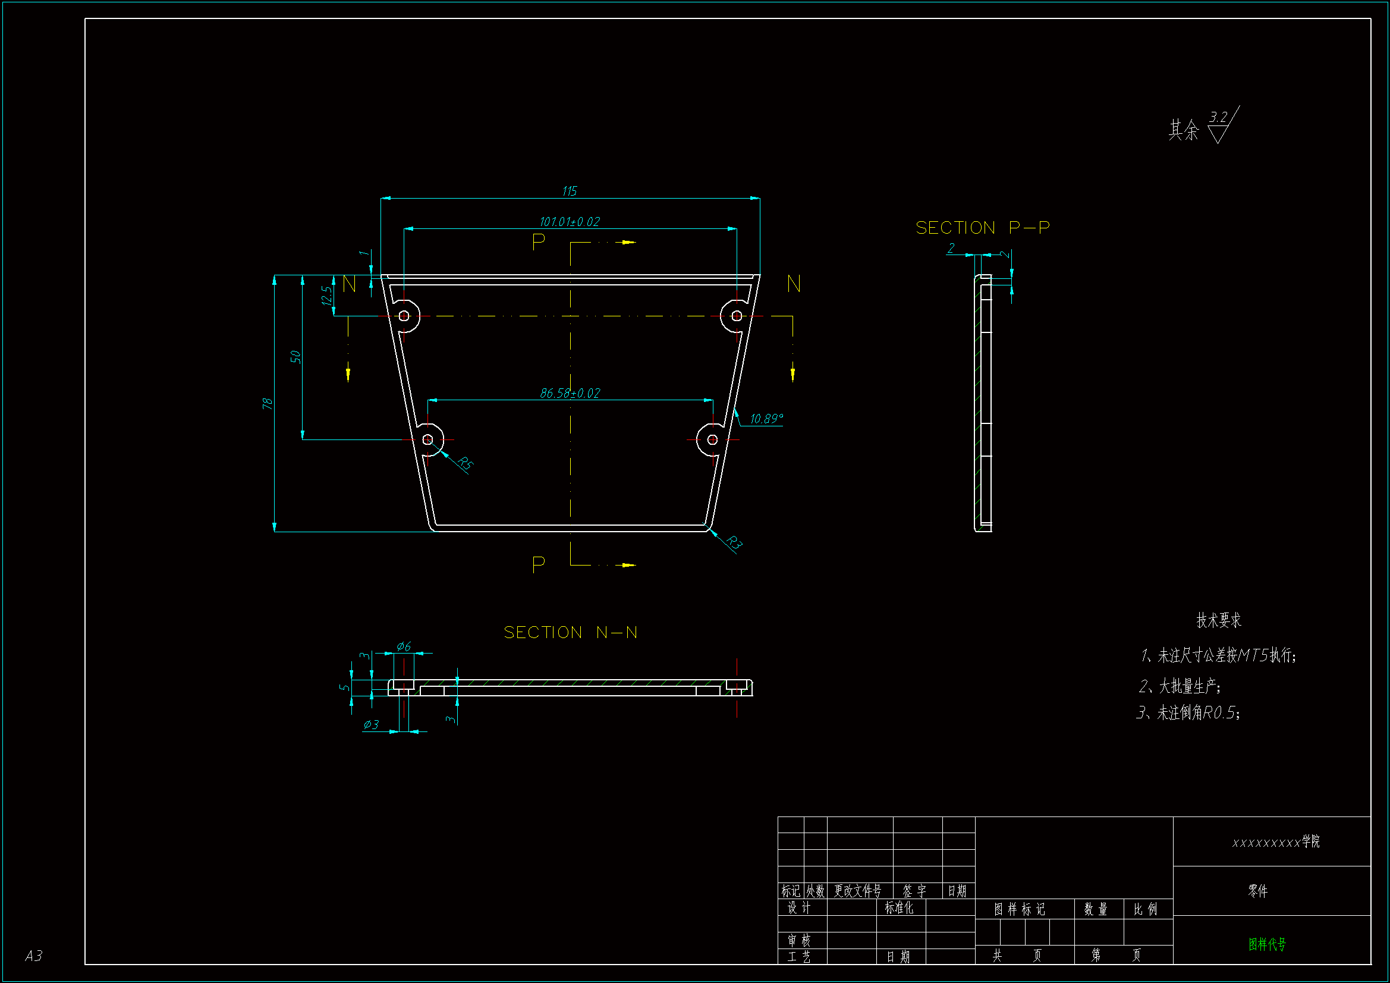Click the SECTION N-N title
Image resolution: width=1390 pixels, height=983 pixels.
[570, 632]
